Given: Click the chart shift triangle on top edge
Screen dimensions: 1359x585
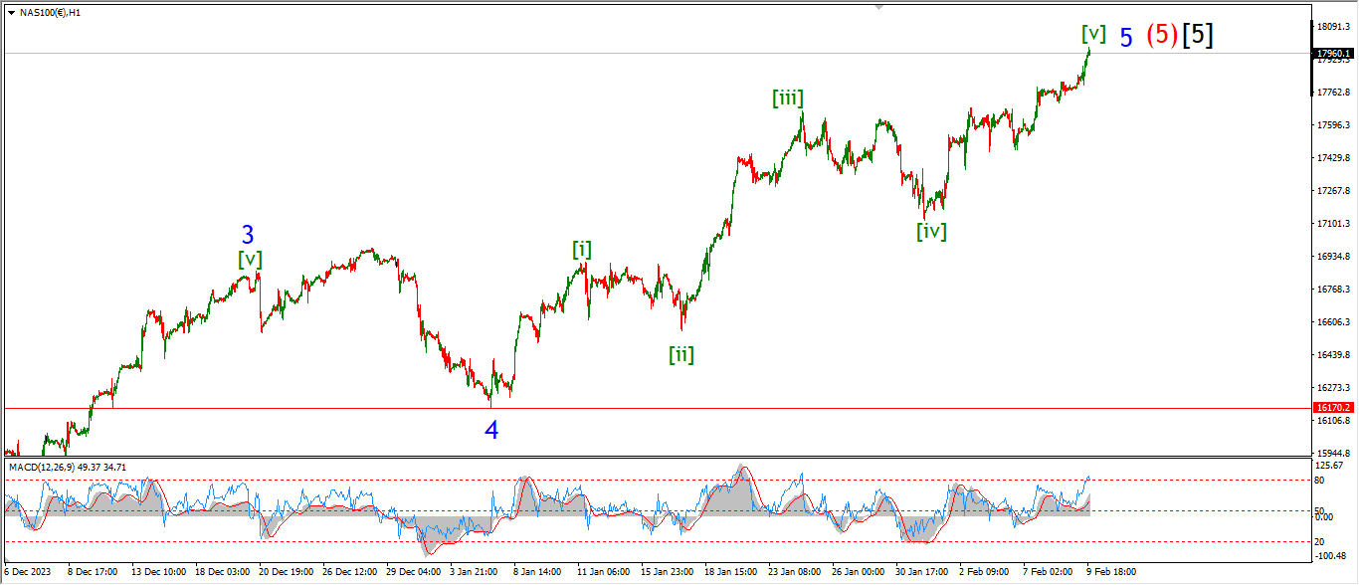Looking at the screenshot, I should tap(878, 6).
